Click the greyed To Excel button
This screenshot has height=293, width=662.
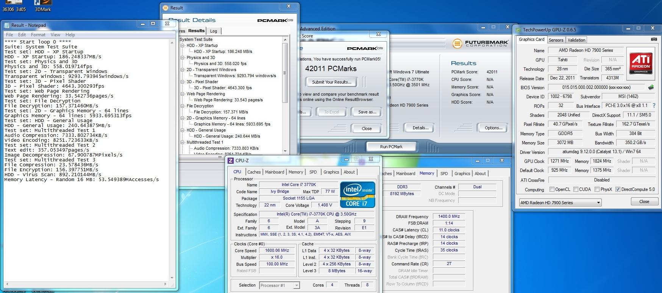point(332,112)
